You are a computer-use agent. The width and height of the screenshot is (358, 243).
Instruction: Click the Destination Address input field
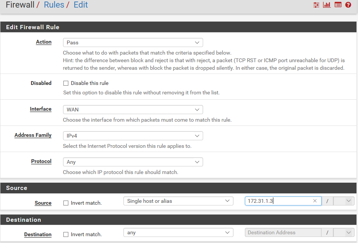[283, 232]
